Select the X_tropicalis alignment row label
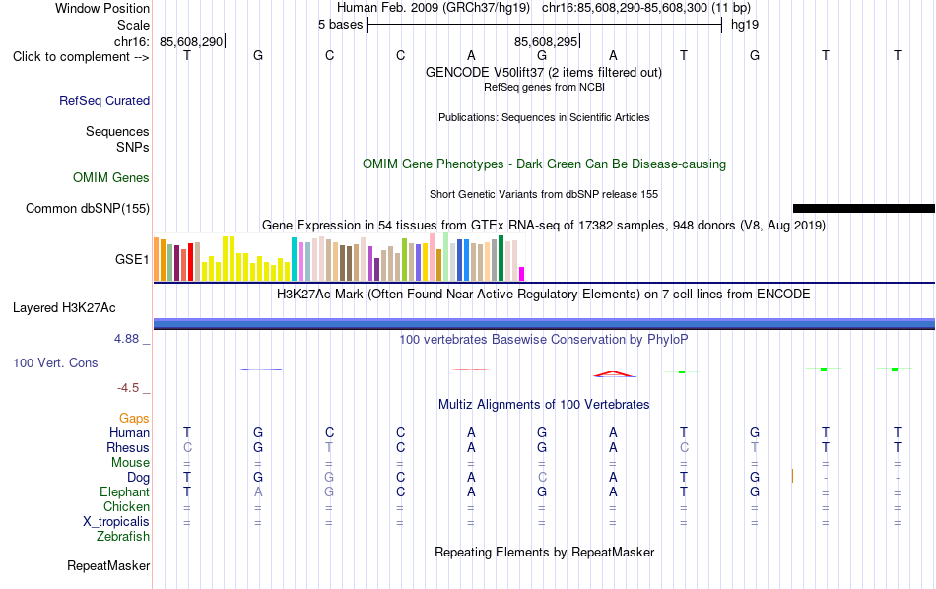 pos(116,522)
